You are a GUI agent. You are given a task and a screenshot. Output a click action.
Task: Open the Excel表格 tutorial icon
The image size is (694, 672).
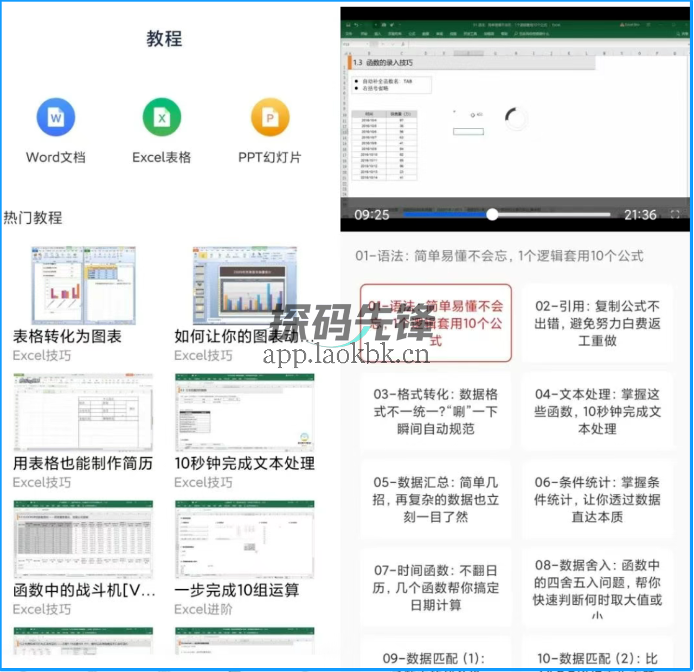click(x=162, y=117)
